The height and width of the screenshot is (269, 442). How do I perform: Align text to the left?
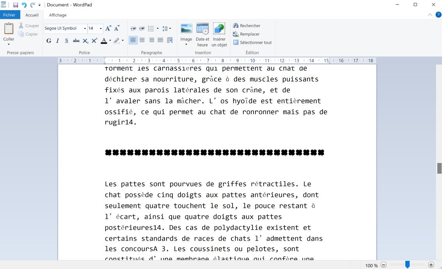click(133, 40)
